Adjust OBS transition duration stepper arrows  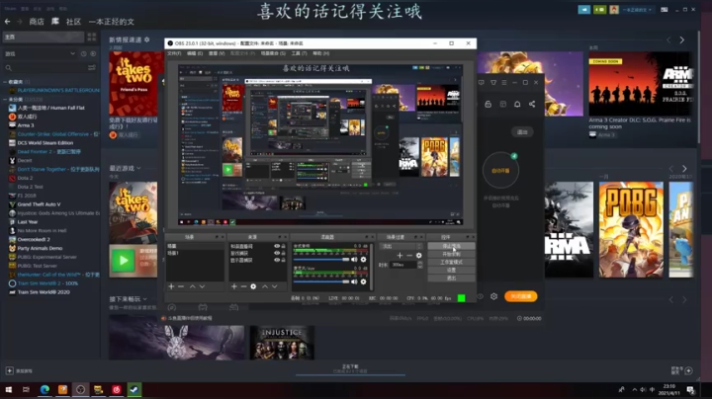(x=420, y=265)
